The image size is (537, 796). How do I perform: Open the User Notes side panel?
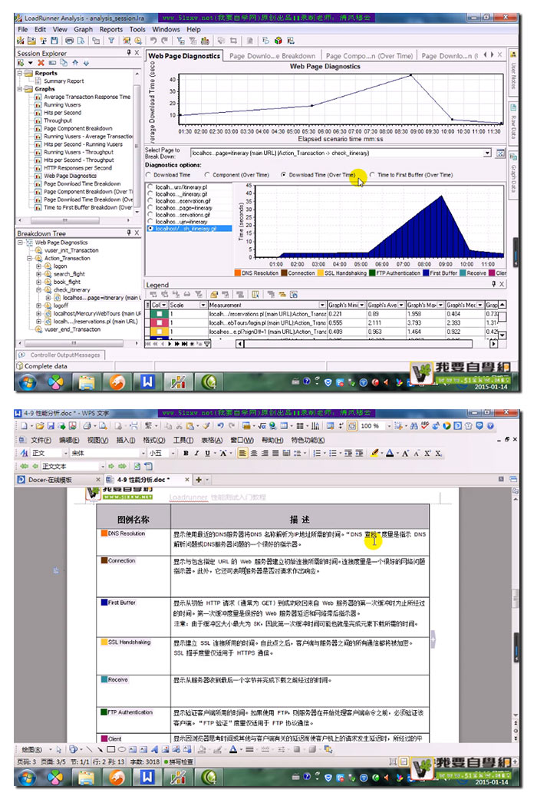514,74
